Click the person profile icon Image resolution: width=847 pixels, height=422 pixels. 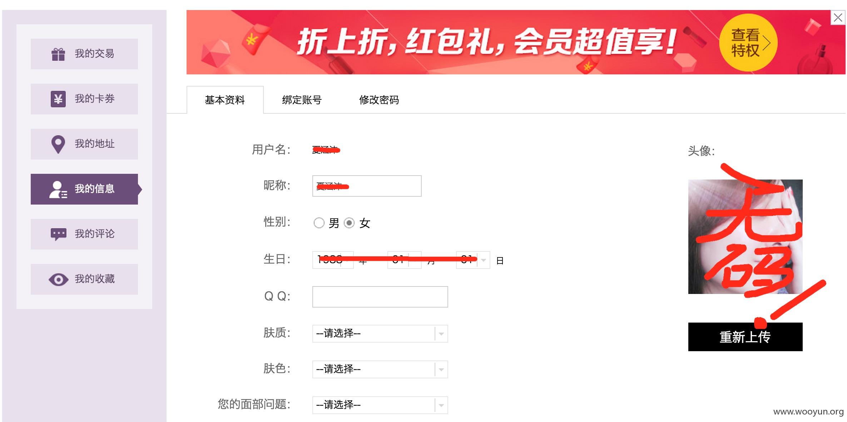[x=58, y=190]
